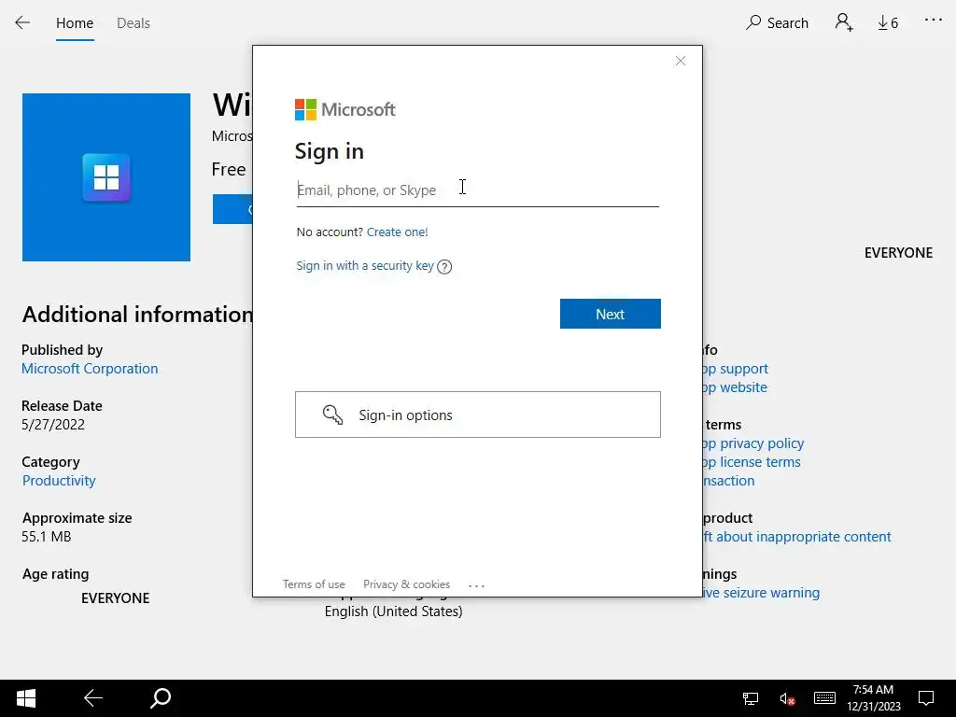Open the notification center icon
Viewport: 956px width, 717px height.
click(x=926, y=698)
